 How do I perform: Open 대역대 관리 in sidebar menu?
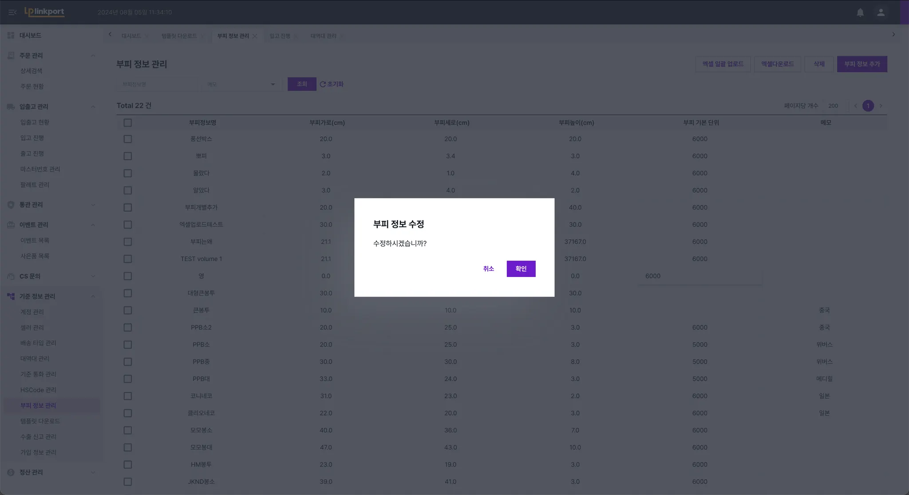(x=35, y=359)
